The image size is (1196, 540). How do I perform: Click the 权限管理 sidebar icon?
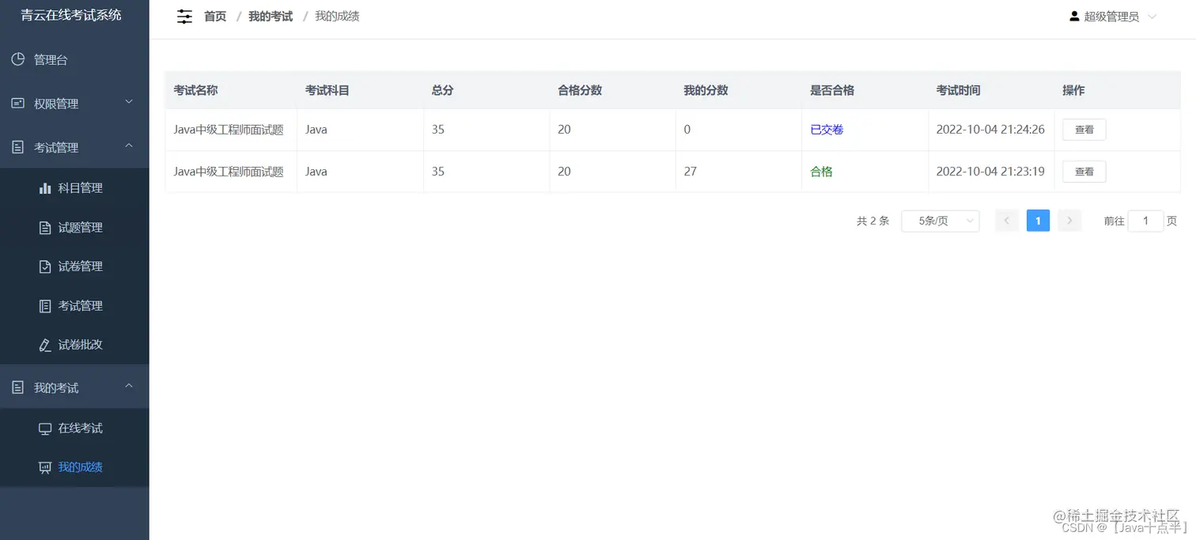tap(17, 104)
